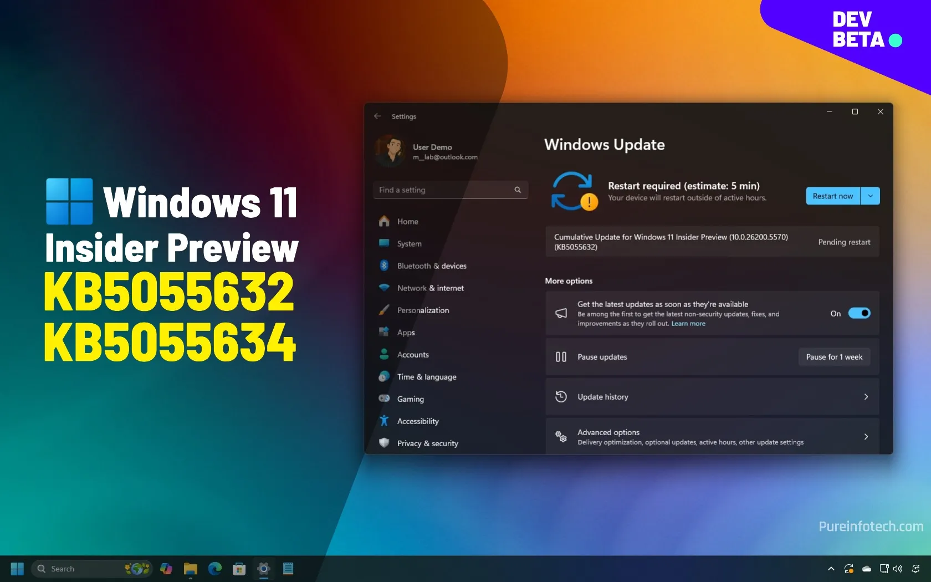Open the User Demo profile picture
The image size is (931, 582).
tap(391, 151)
